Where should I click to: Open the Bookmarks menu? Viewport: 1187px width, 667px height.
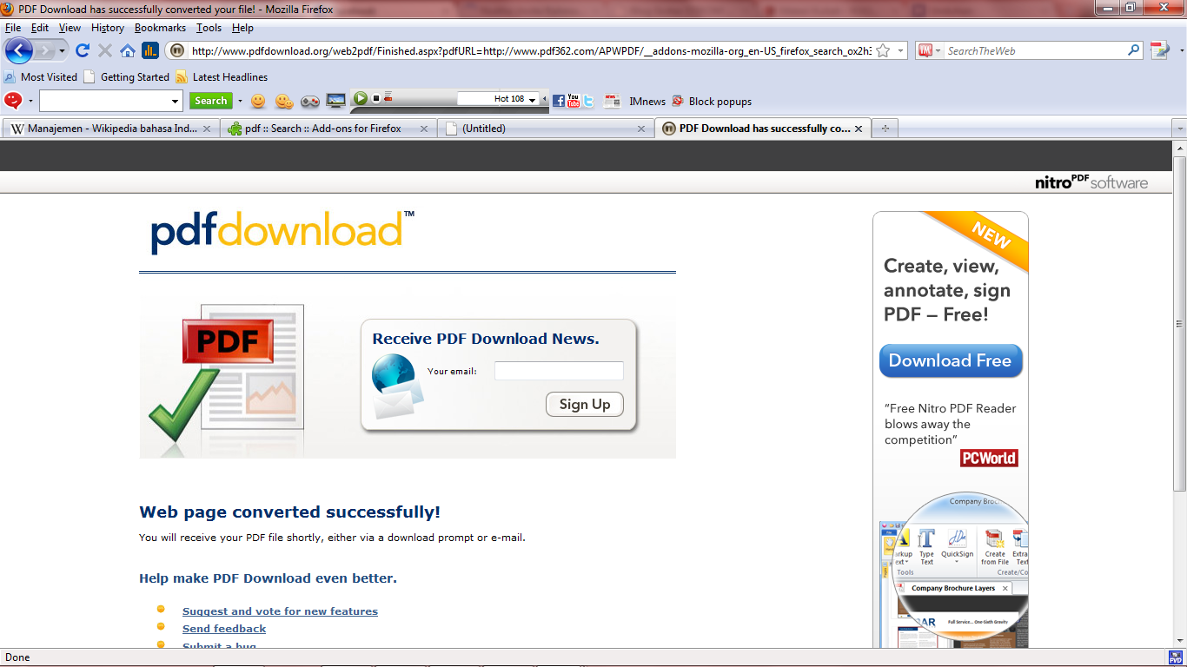pos(160,28)
